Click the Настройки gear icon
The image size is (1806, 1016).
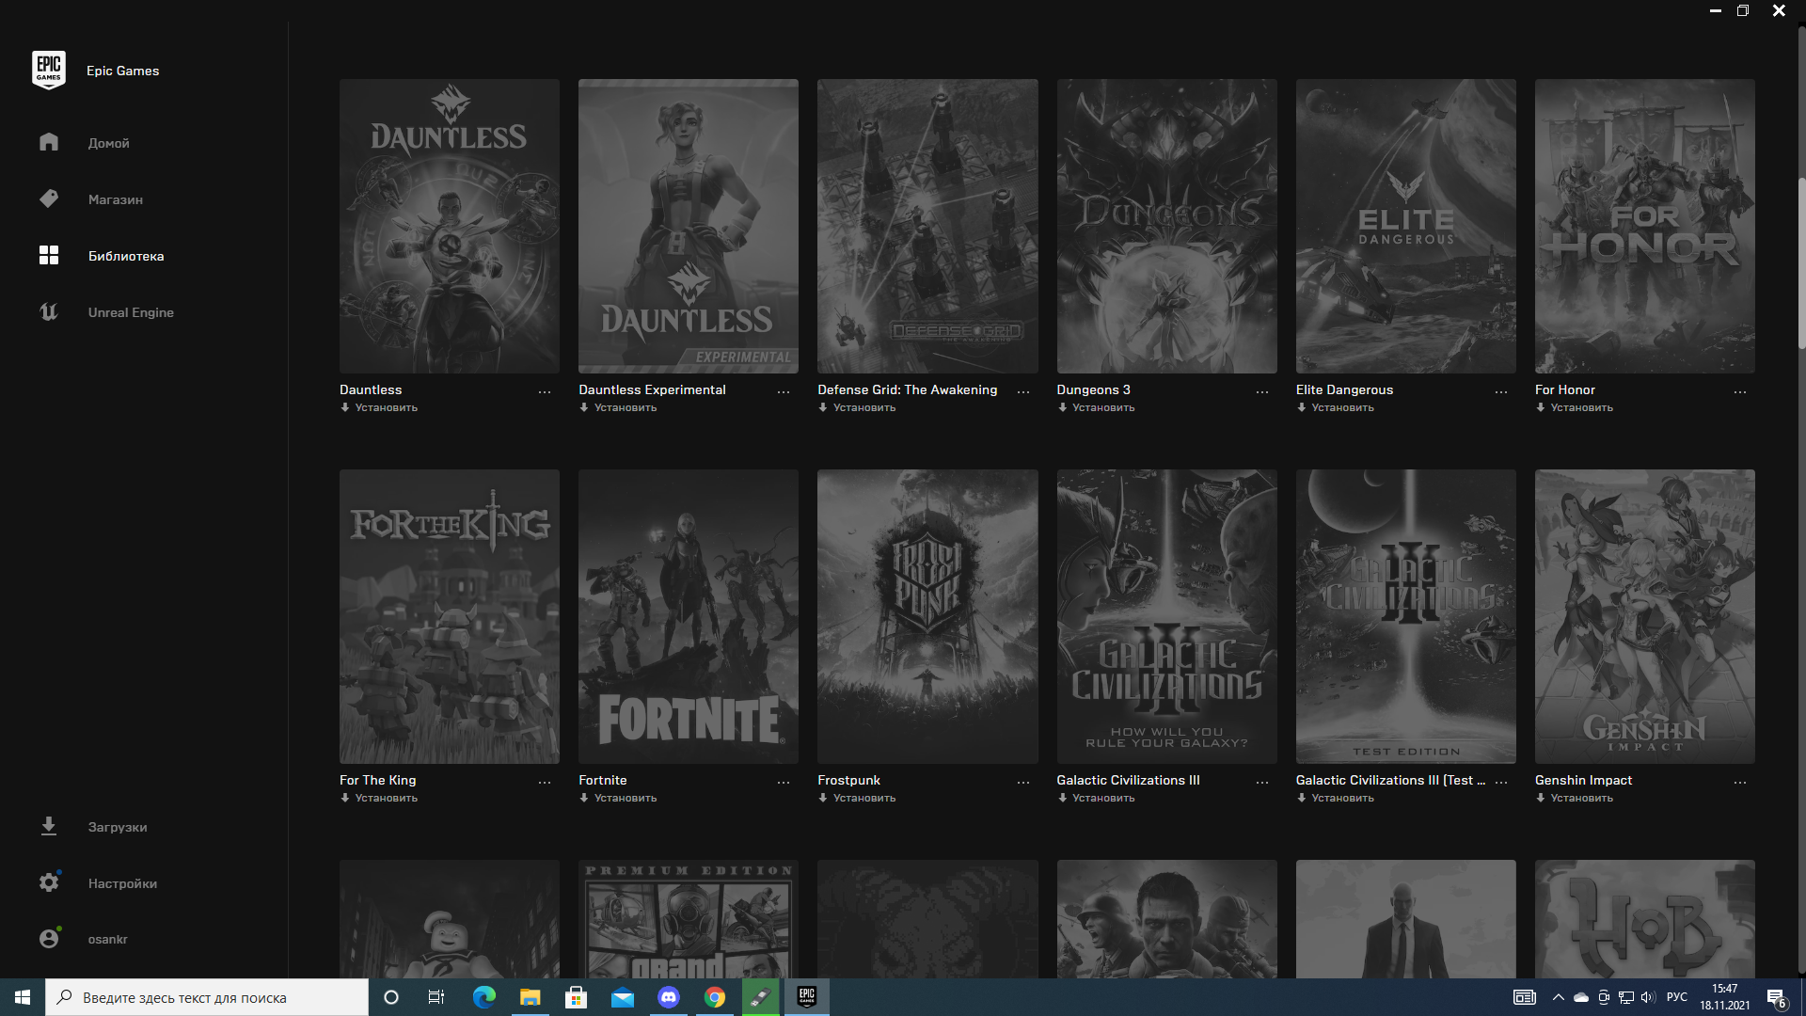point(49,882)
